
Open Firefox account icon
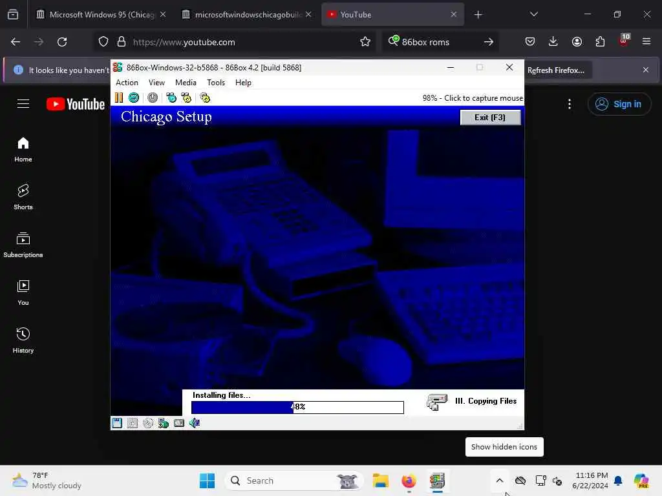pos(577,41)
